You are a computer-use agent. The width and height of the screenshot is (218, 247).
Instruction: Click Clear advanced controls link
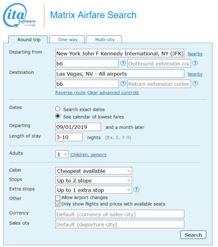113,93
